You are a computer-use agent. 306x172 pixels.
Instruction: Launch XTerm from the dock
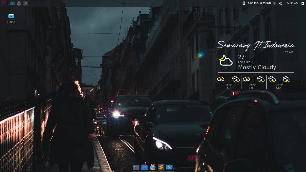click(169, 167)
